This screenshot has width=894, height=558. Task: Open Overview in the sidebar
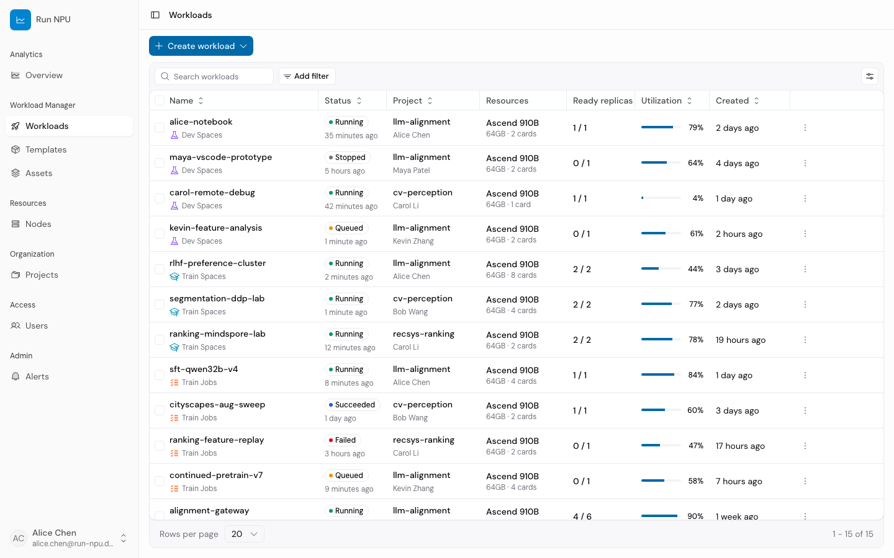(69, 75)
